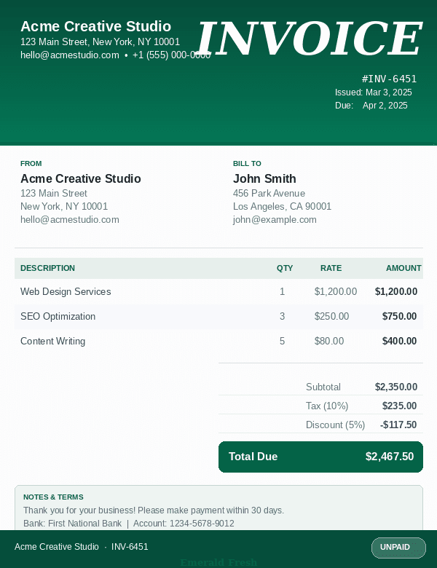Click Los Angeles, CA 90001 line

[x=282, y=207]
